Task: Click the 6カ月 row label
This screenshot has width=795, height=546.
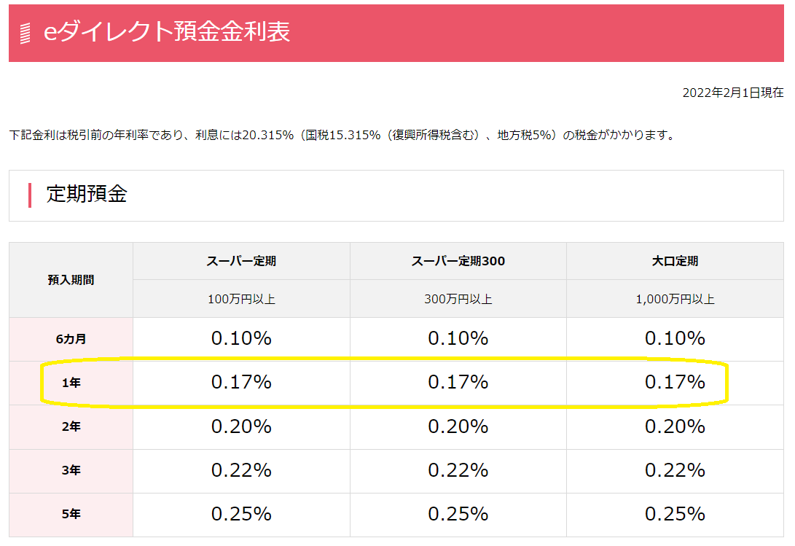Action: (71, 339)
